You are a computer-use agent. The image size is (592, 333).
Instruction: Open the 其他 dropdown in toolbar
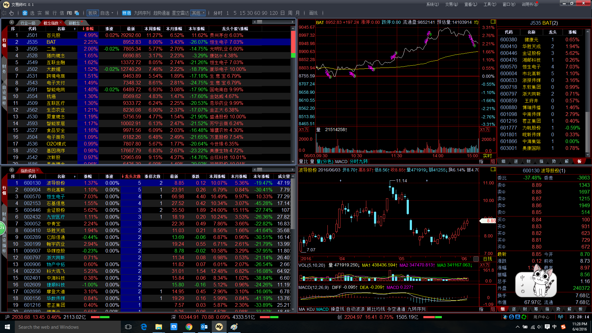(x=198, y=13)
